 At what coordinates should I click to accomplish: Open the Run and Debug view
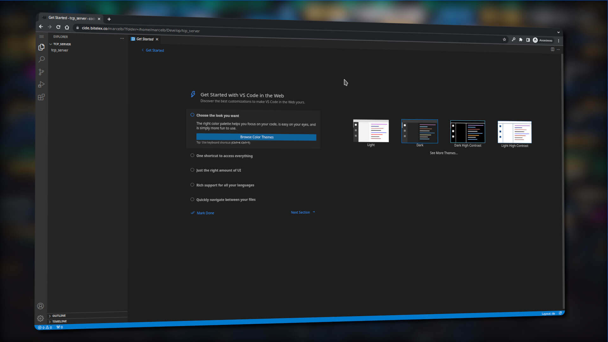41,85
